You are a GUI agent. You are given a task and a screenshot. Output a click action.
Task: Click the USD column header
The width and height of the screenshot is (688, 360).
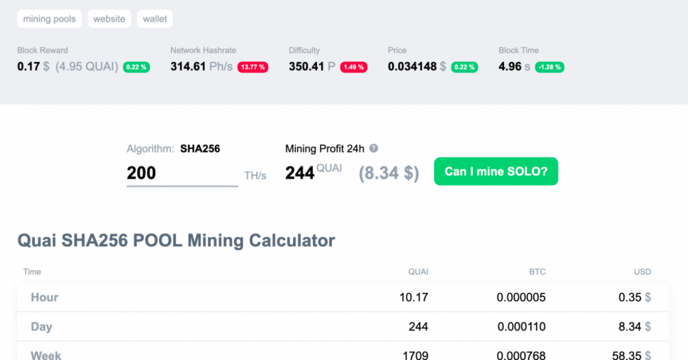pos(642,272)
